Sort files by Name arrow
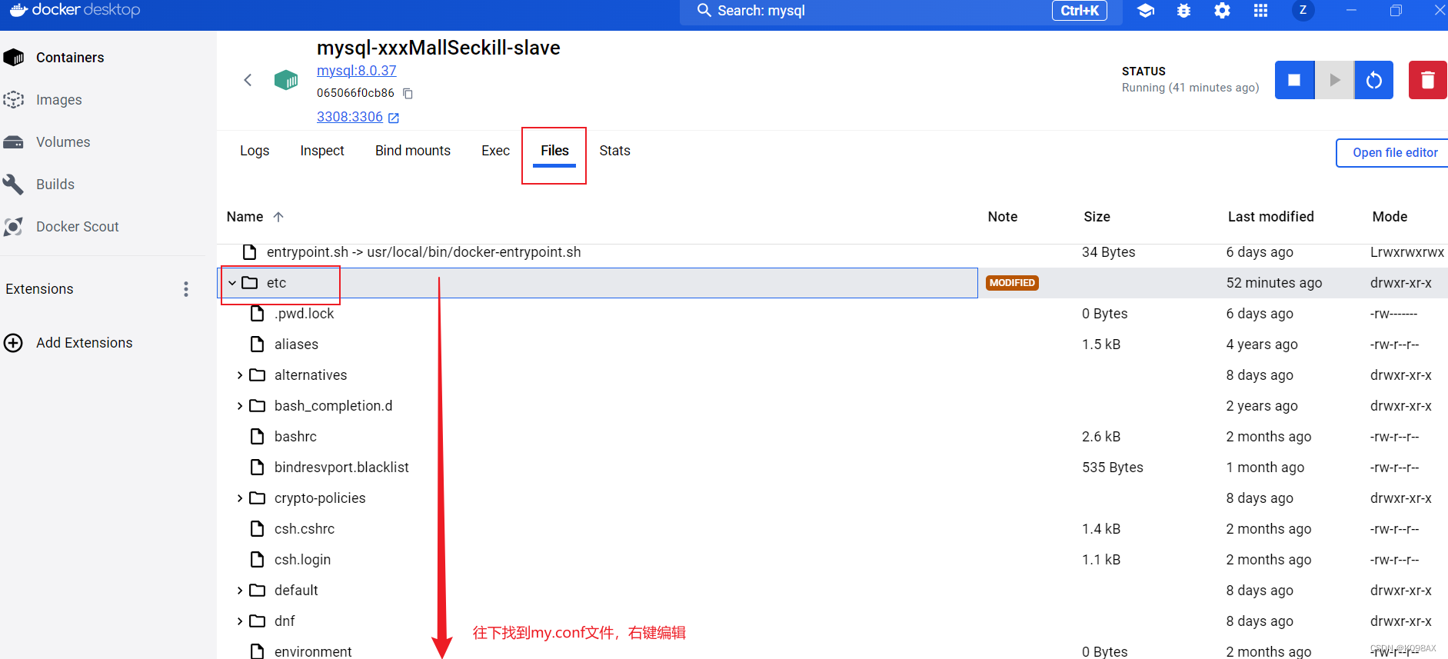The width and height of the screenshot is (1448, 659). pyautogui.click(x=278, y=217)
